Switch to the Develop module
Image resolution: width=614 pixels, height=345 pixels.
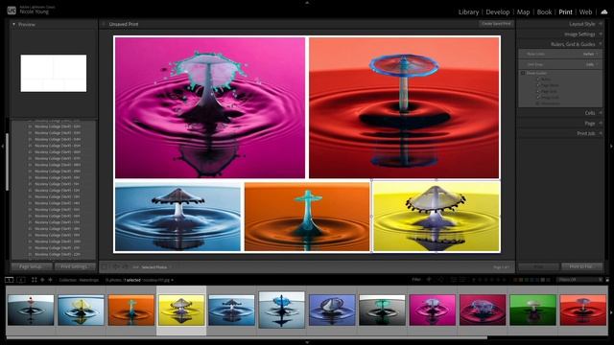point(498,12)
